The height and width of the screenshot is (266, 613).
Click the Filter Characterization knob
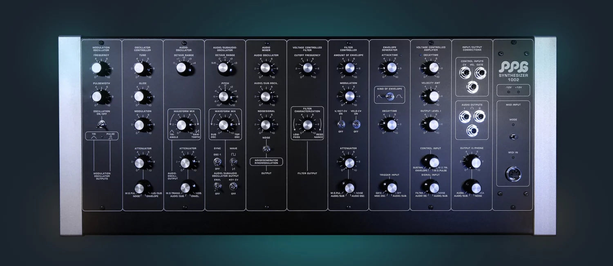coord(307,124)
